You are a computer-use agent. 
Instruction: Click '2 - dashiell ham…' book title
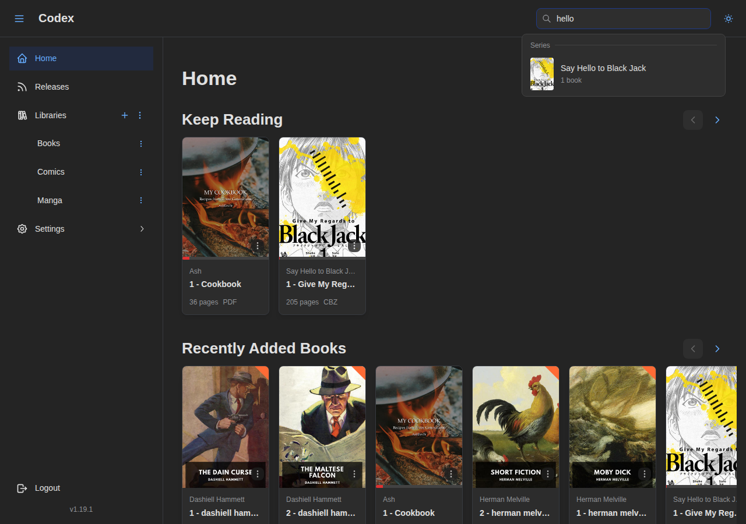coord(321,513)
